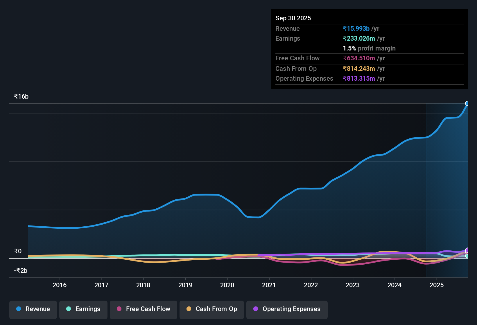Toggle the Revenue series visibility
477x325 pixels.
pos(33,309)
